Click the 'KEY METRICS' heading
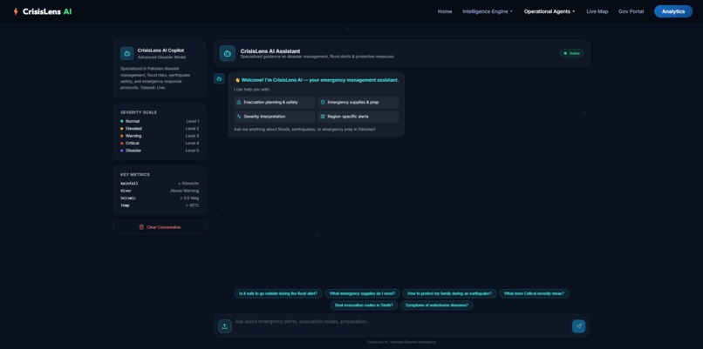Viewport: 703px width, 349px height. click(x=135, y=174)
